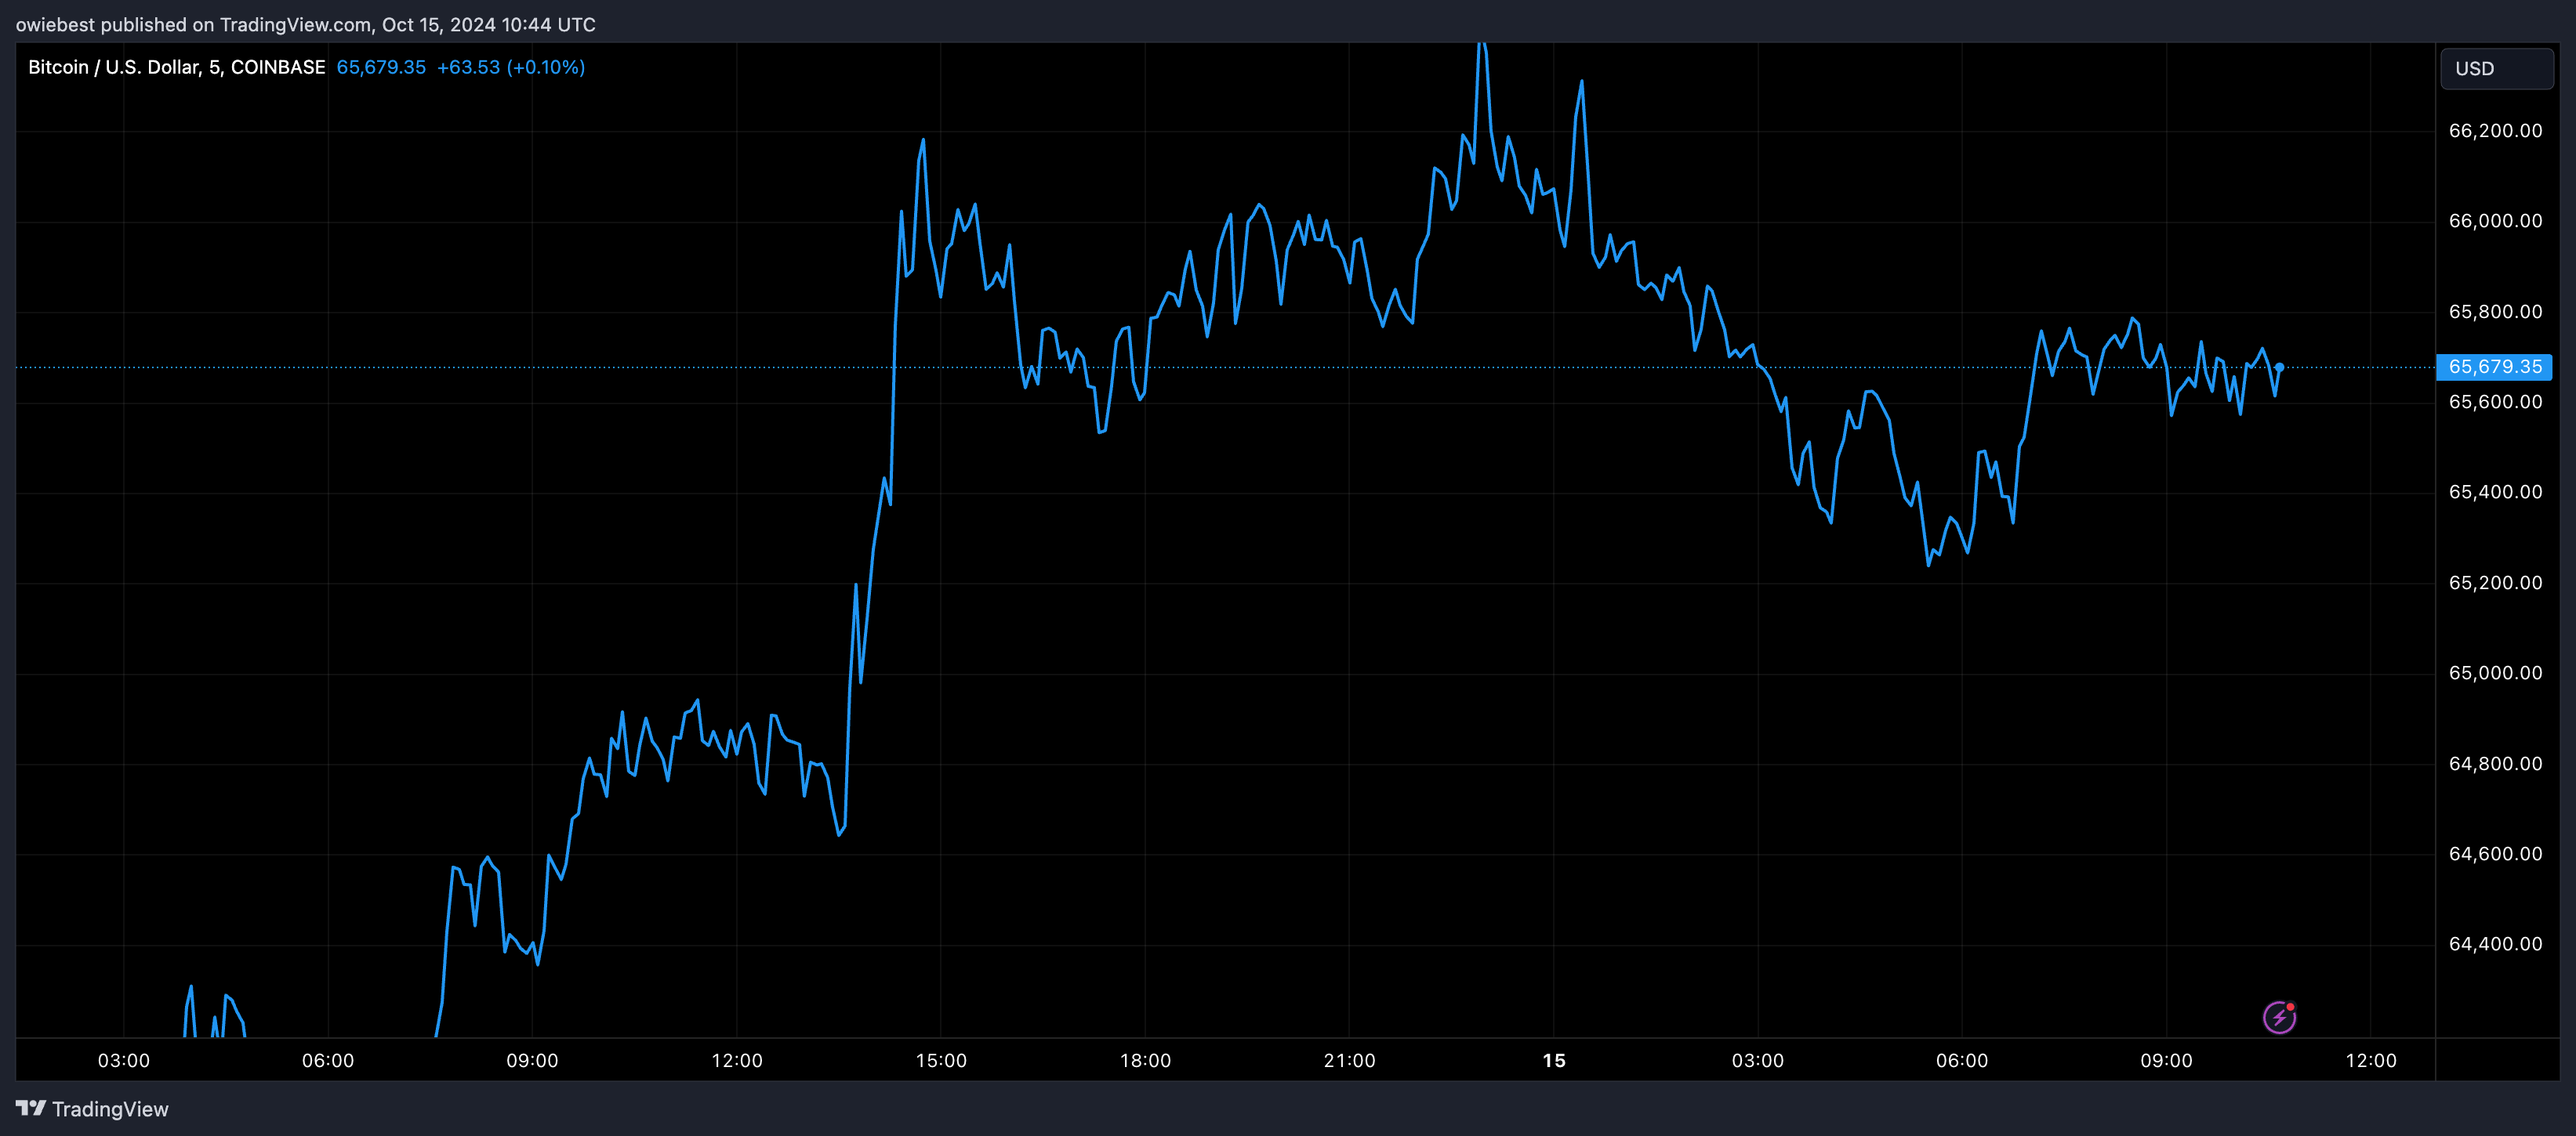Image resolution: width=2576 pixels, height=1136 pixels.
Task: Click the TradingView logo icon
Action: (31, 1108)
